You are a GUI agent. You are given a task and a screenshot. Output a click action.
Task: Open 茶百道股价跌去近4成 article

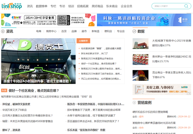(x=93, y=121)
